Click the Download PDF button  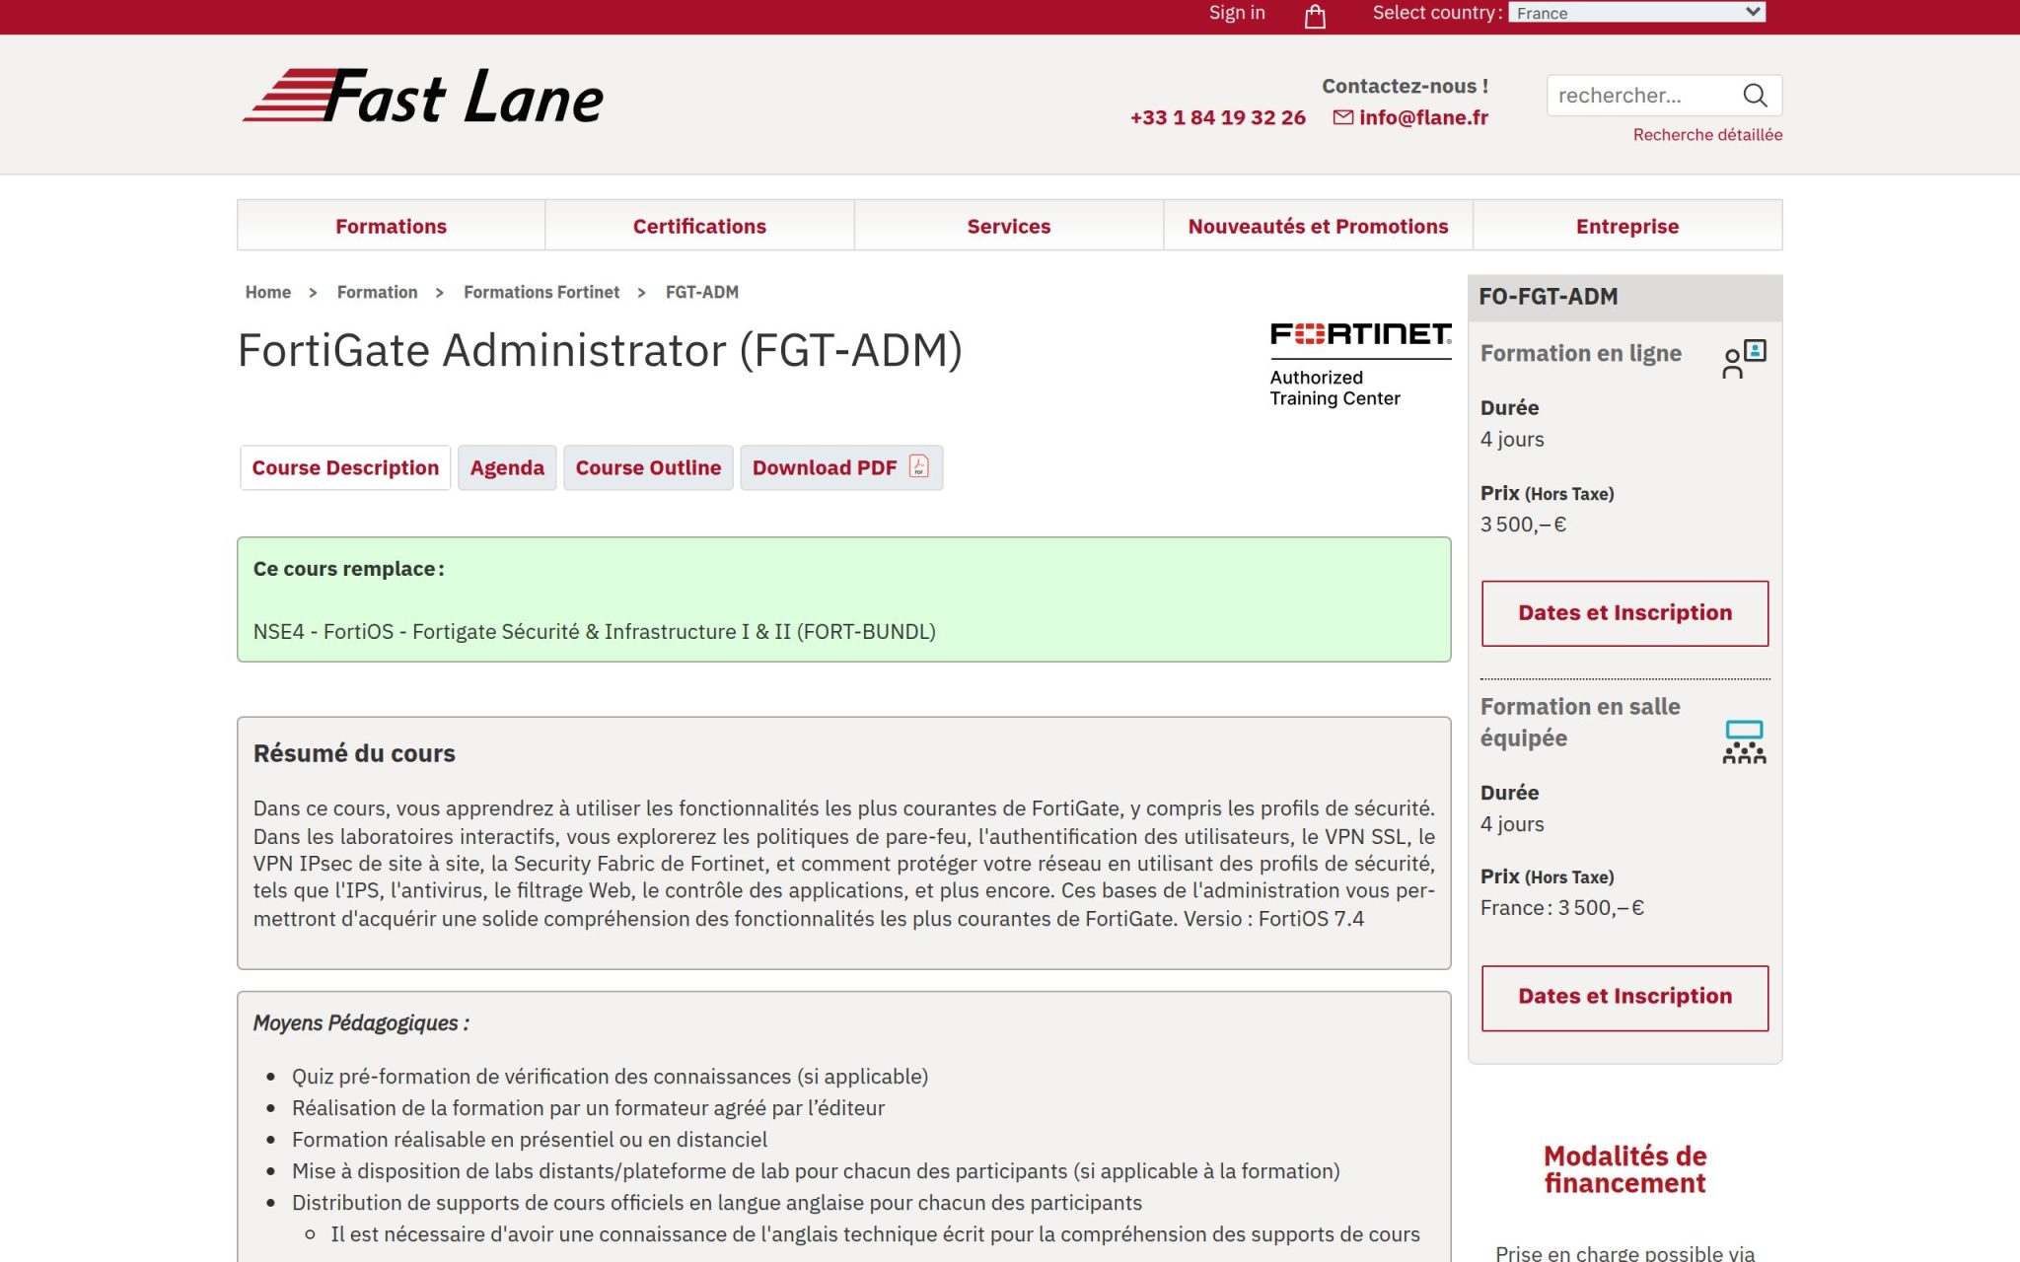pyautogui.click(x=841, y=467)
